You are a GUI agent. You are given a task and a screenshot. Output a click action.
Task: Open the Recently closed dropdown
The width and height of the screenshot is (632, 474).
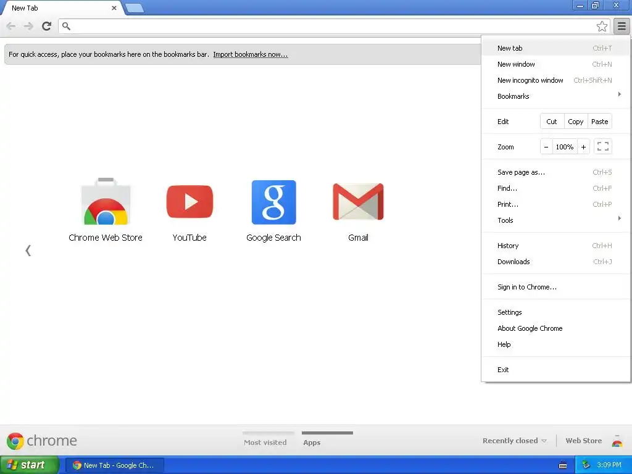tap(514, 441)
